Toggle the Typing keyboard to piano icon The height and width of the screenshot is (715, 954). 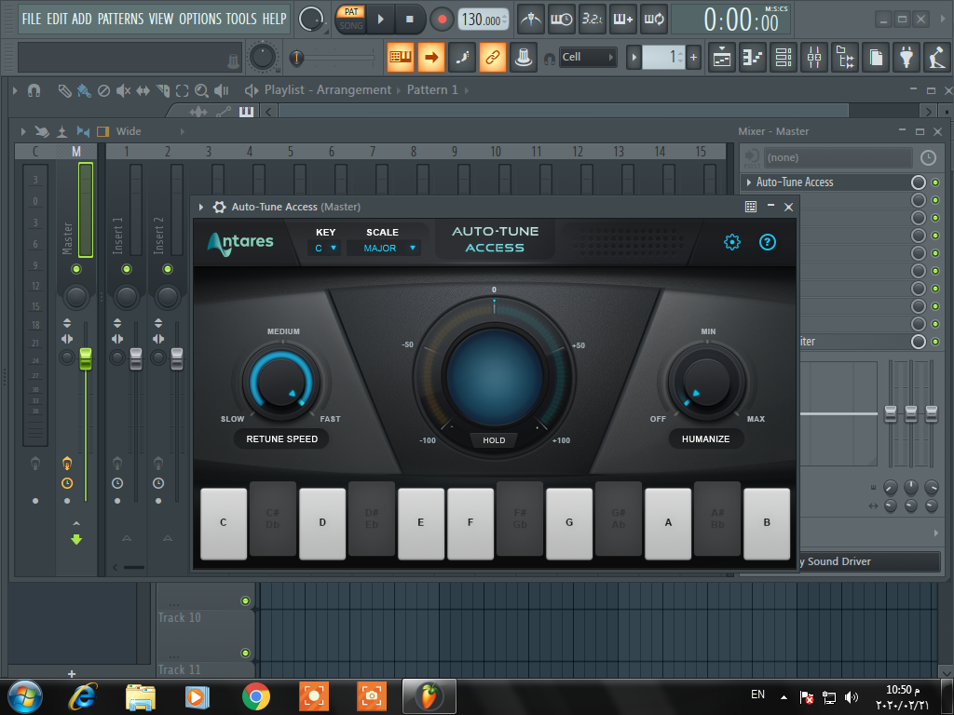coord(401,58)
